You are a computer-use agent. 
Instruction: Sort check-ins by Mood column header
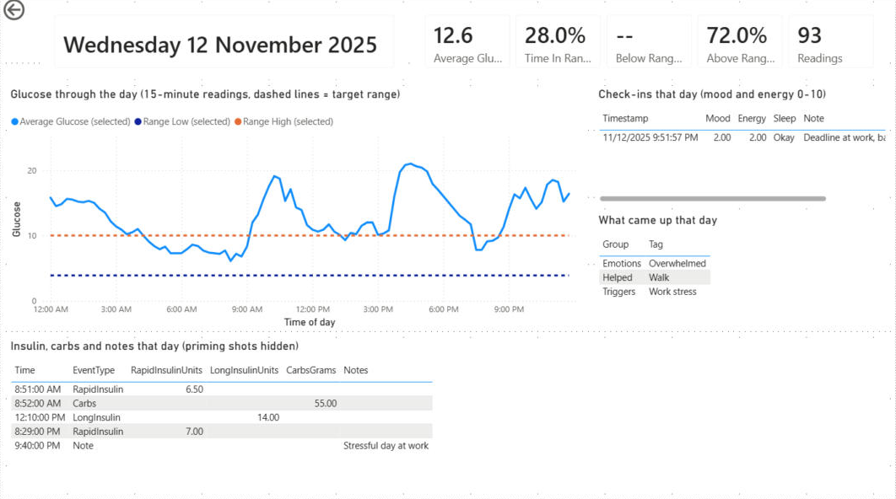[x=718, y=118]
